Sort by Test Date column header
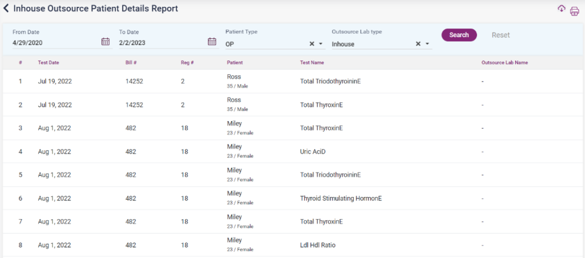 point(49,63)
